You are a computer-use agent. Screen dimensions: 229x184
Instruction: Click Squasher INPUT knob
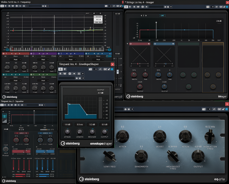coord(6,149)
